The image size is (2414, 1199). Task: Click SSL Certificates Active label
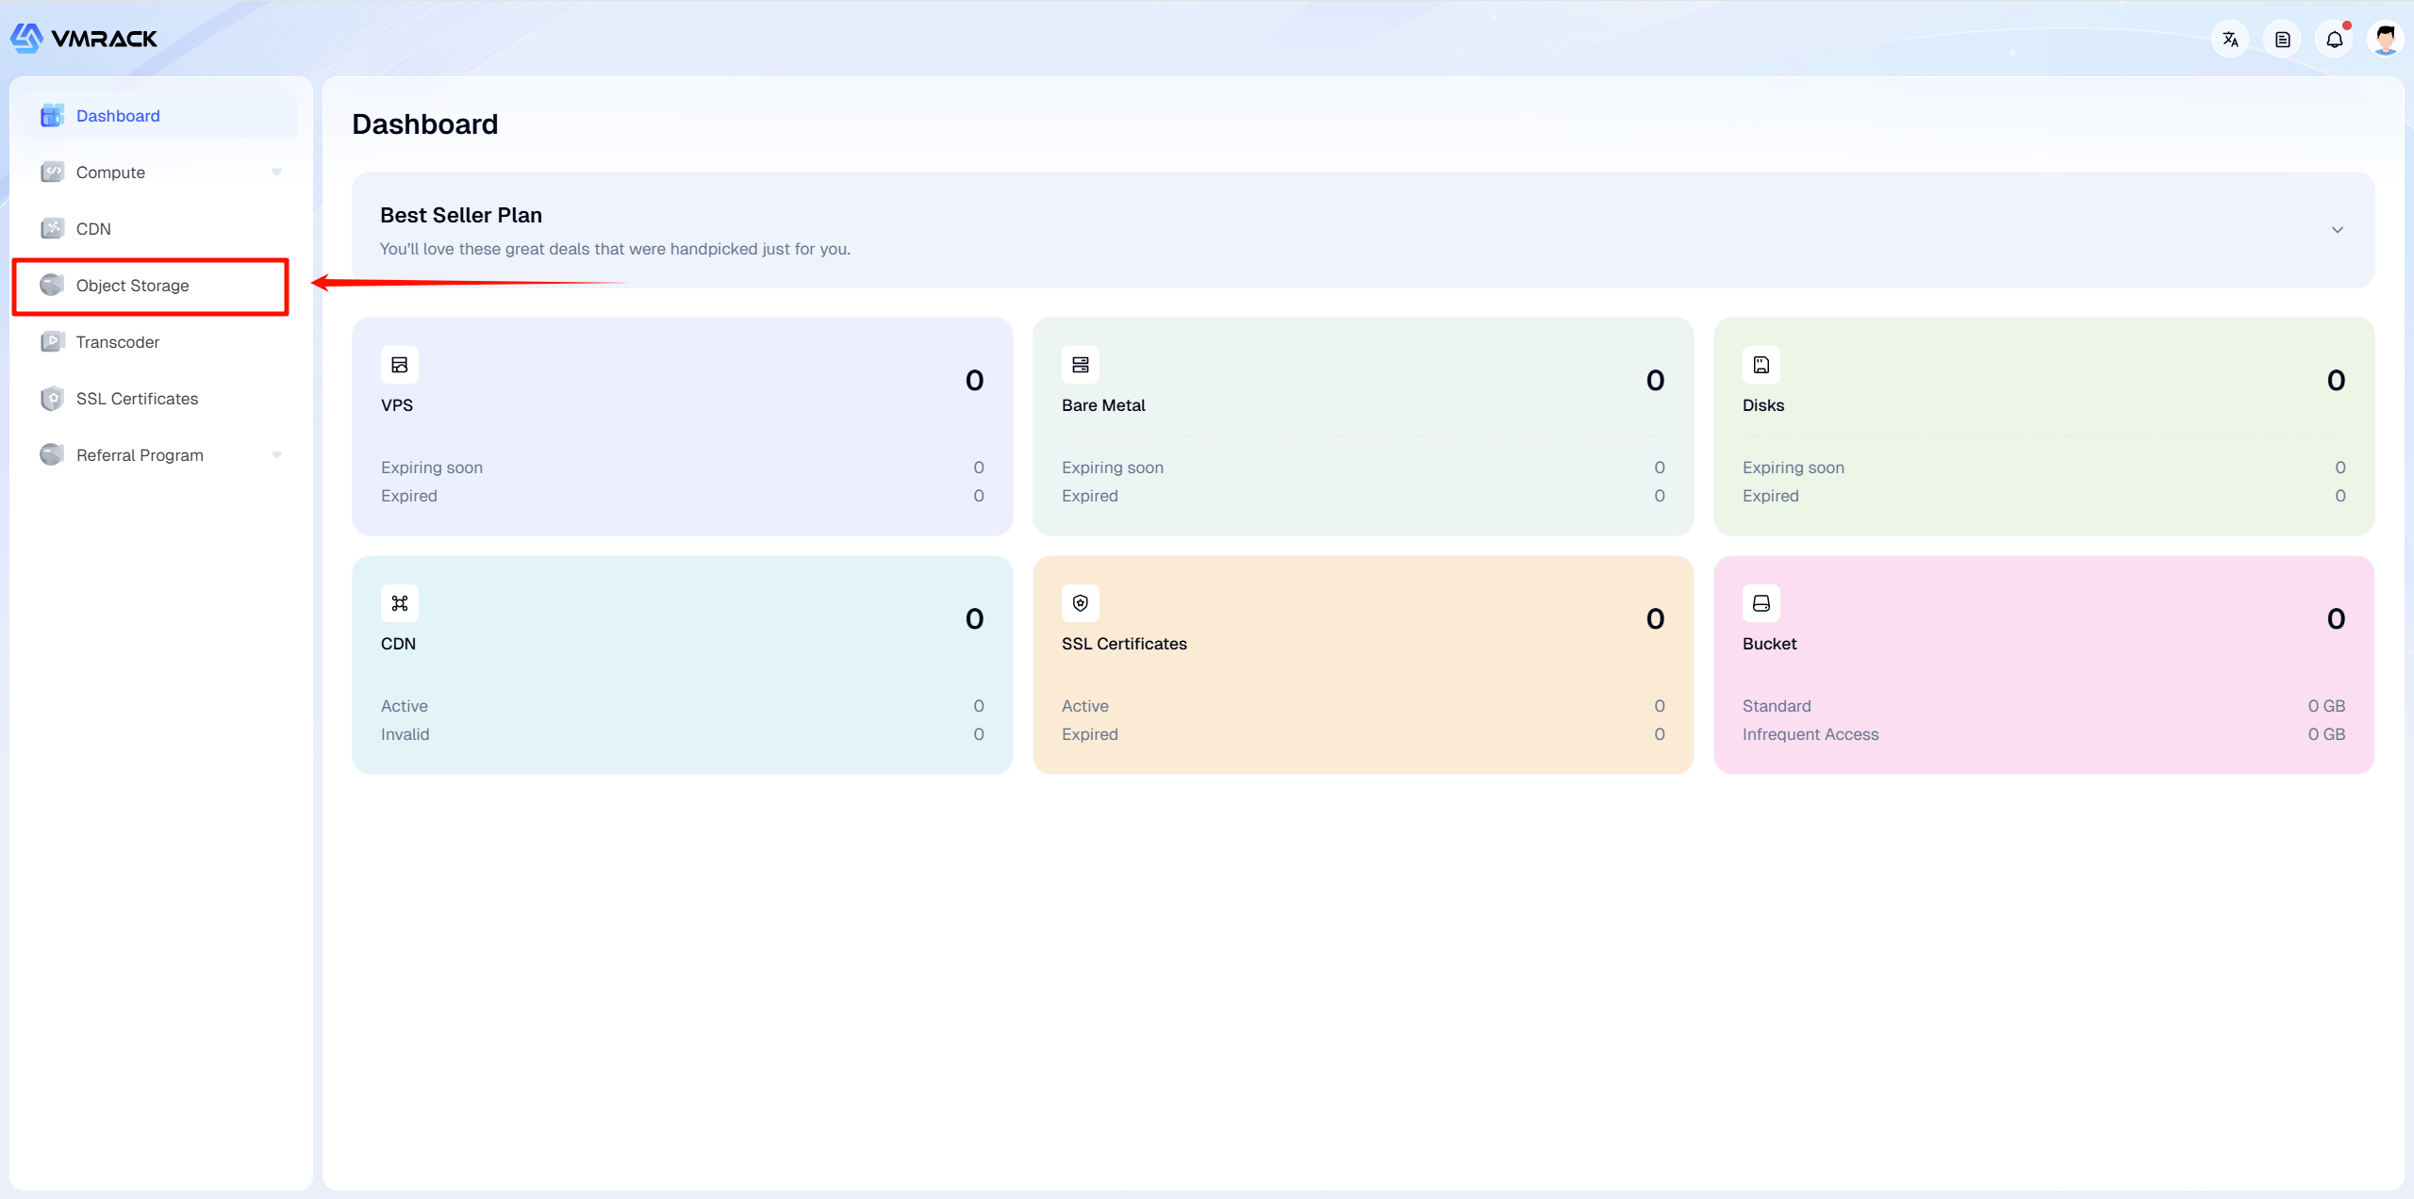[1085, 706]
